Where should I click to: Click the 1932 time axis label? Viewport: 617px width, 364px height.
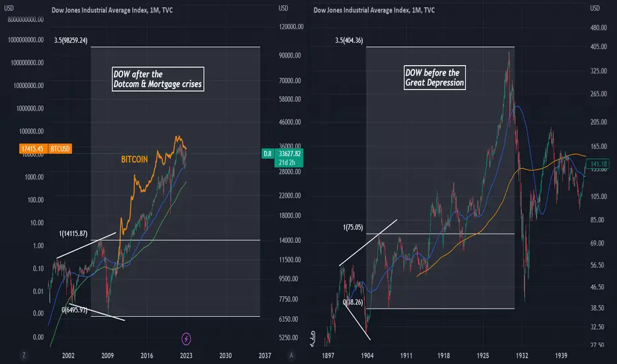coord(522,355)
